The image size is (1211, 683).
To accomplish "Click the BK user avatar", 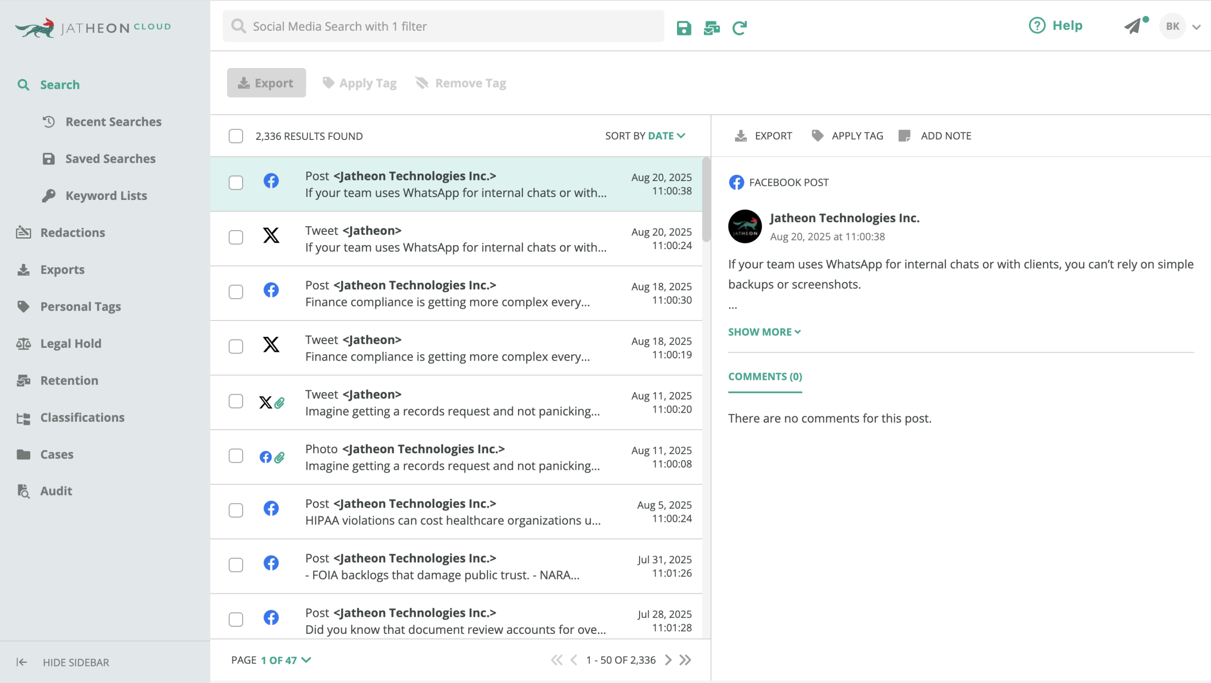I will [x=1172, y=26].
